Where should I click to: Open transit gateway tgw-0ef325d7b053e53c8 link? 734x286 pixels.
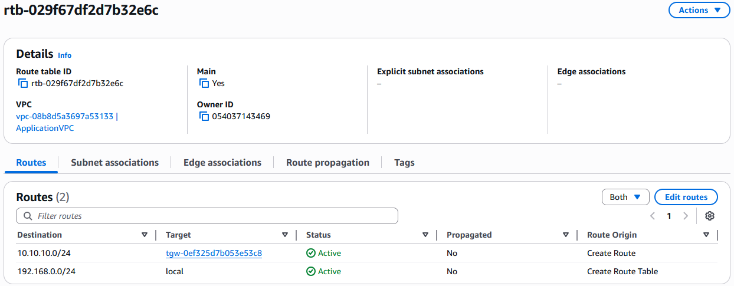click(x=214, y=254)
